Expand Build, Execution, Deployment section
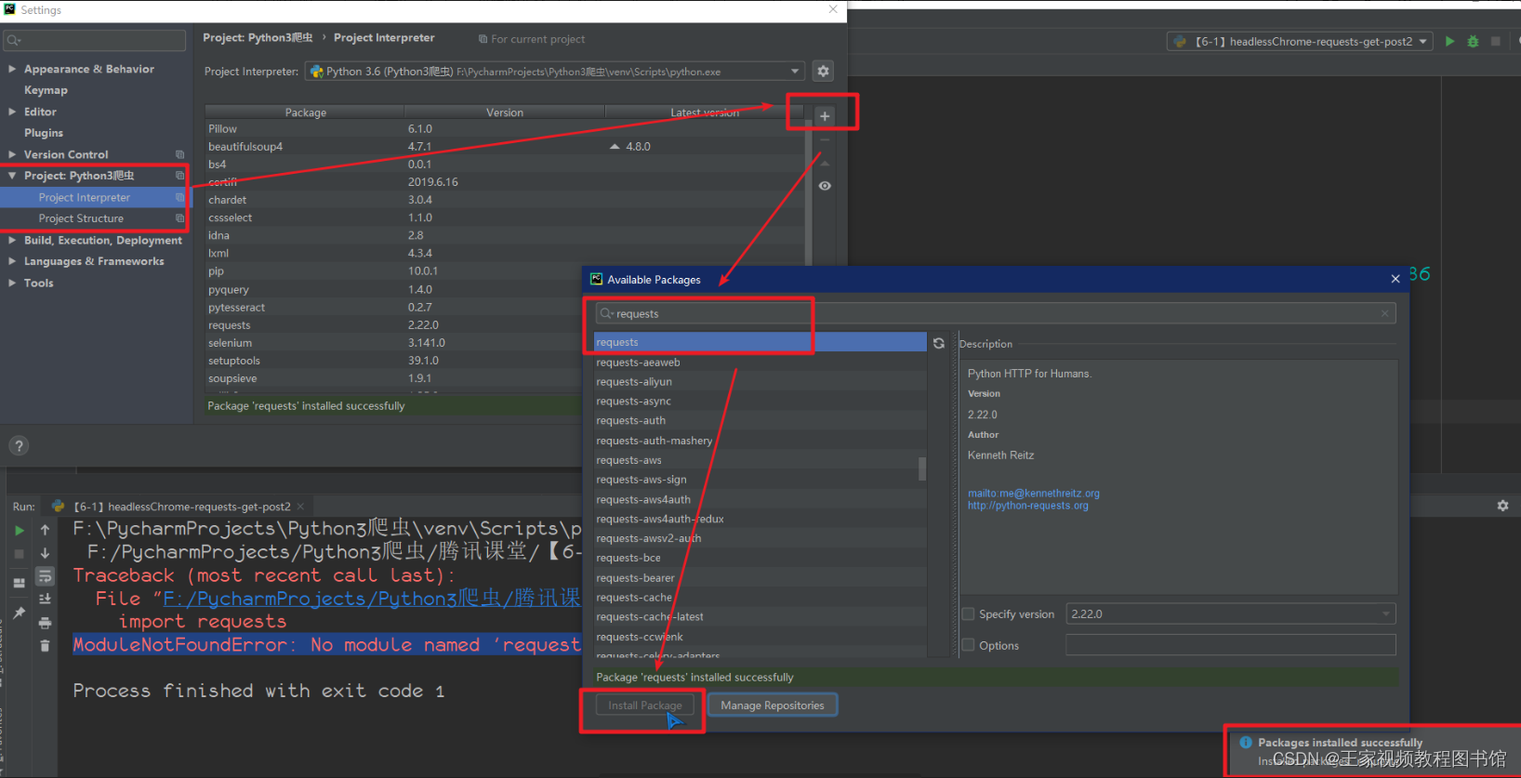This screenshot has width=1521, height=778. (12, 240)
